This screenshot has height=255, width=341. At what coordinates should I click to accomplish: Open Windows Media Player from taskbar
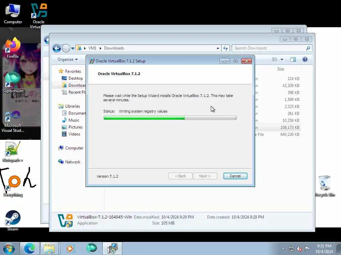click(x=70, y=248)
